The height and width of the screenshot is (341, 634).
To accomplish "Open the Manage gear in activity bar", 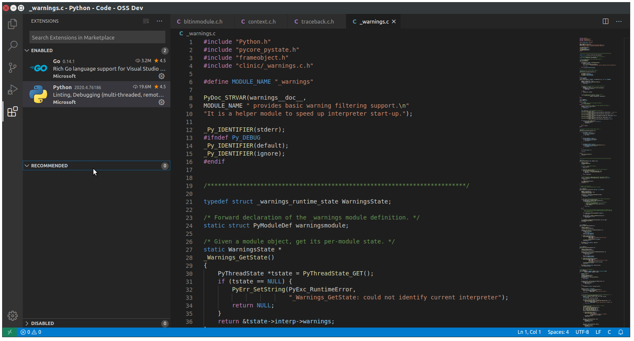I will coord(13,315).
